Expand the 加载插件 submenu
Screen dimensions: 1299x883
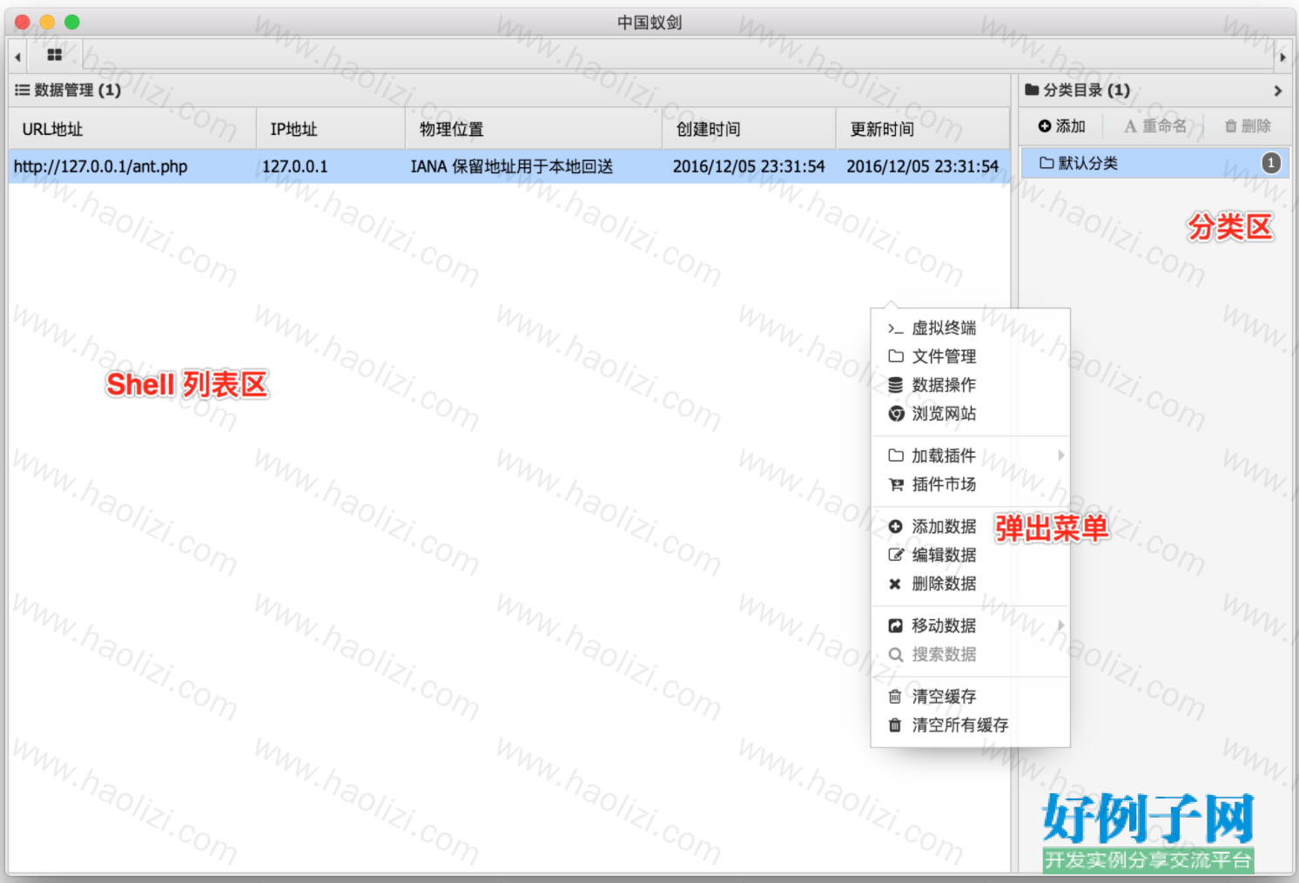pyautogui.click(x=970, y=455)
